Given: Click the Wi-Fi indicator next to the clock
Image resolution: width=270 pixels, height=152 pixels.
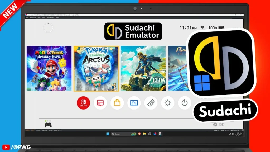Looking at the screenshot, I should 202,27.
